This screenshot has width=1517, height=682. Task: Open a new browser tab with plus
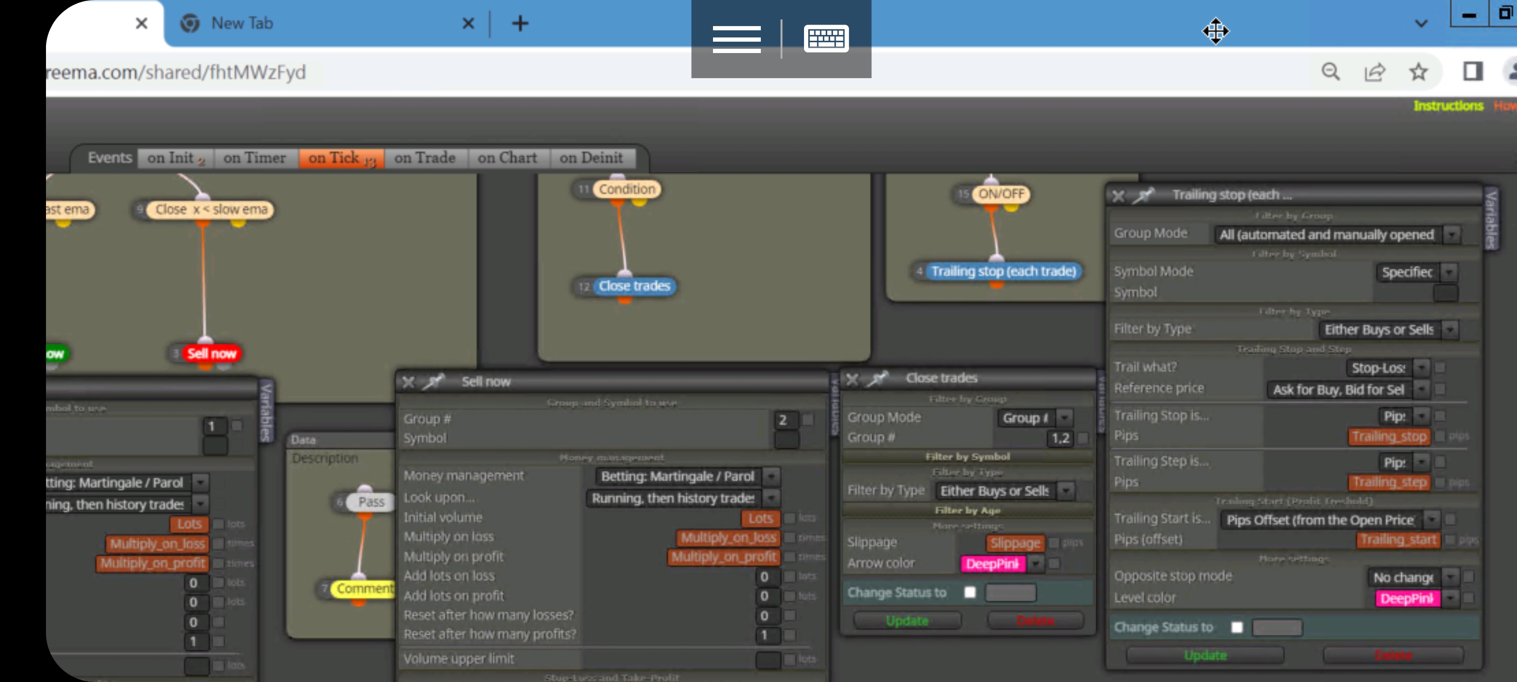click(520, 24)
